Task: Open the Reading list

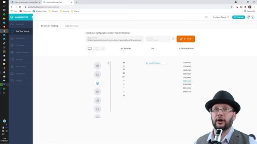Action: click(249, 11)
